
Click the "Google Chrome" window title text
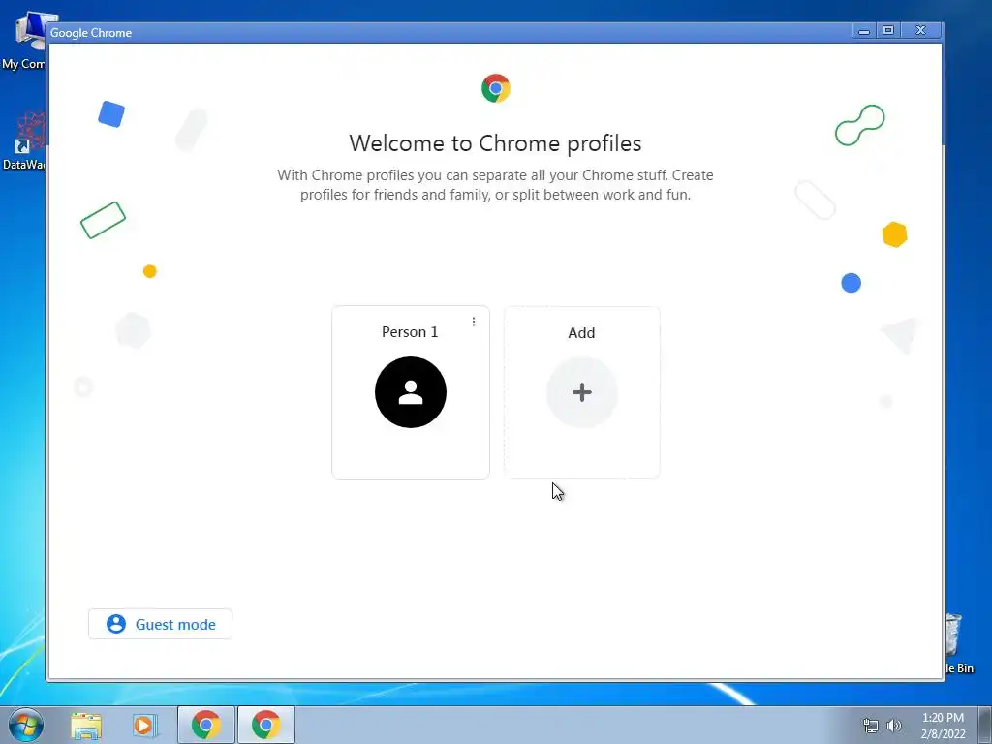pos(91,33)
